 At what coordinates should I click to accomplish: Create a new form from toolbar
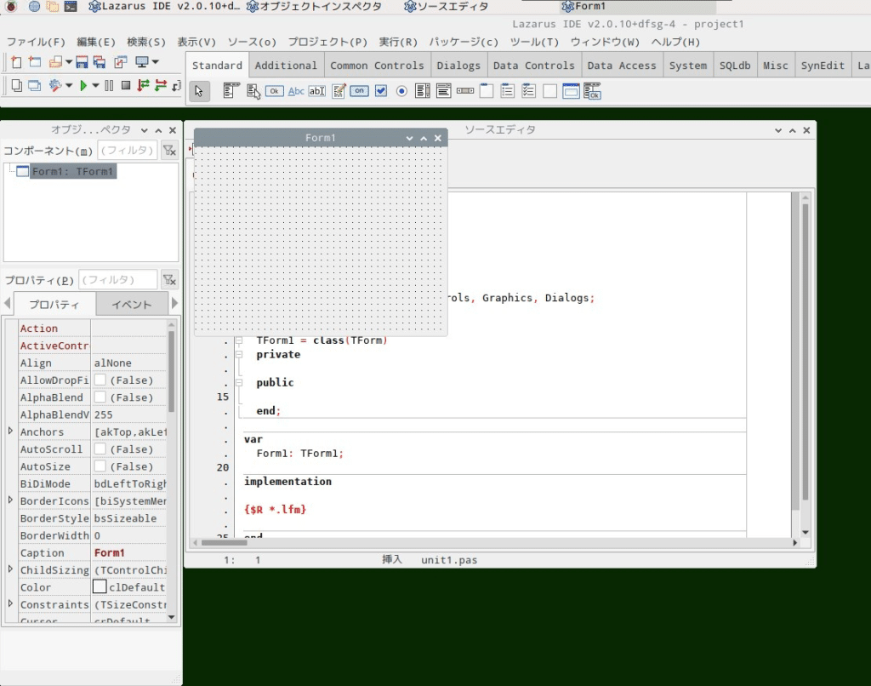[35, 62]
